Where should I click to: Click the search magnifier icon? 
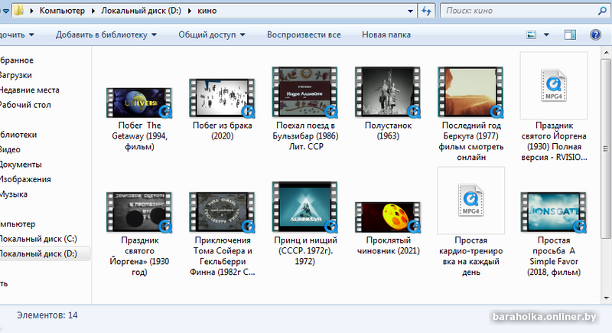[602, 11]
